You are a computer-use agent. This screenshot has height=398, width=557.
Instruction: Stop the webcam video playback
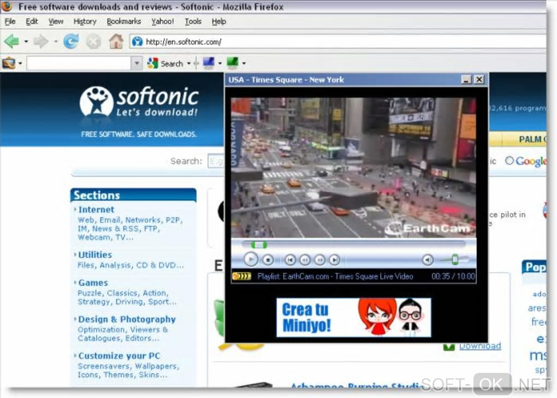pos(268,260)
